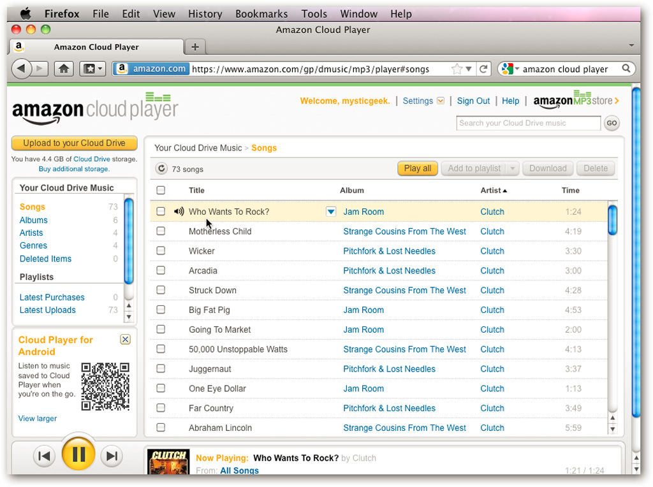Click the Delete button
Screen dimensions: 653x487
[596, 168]
